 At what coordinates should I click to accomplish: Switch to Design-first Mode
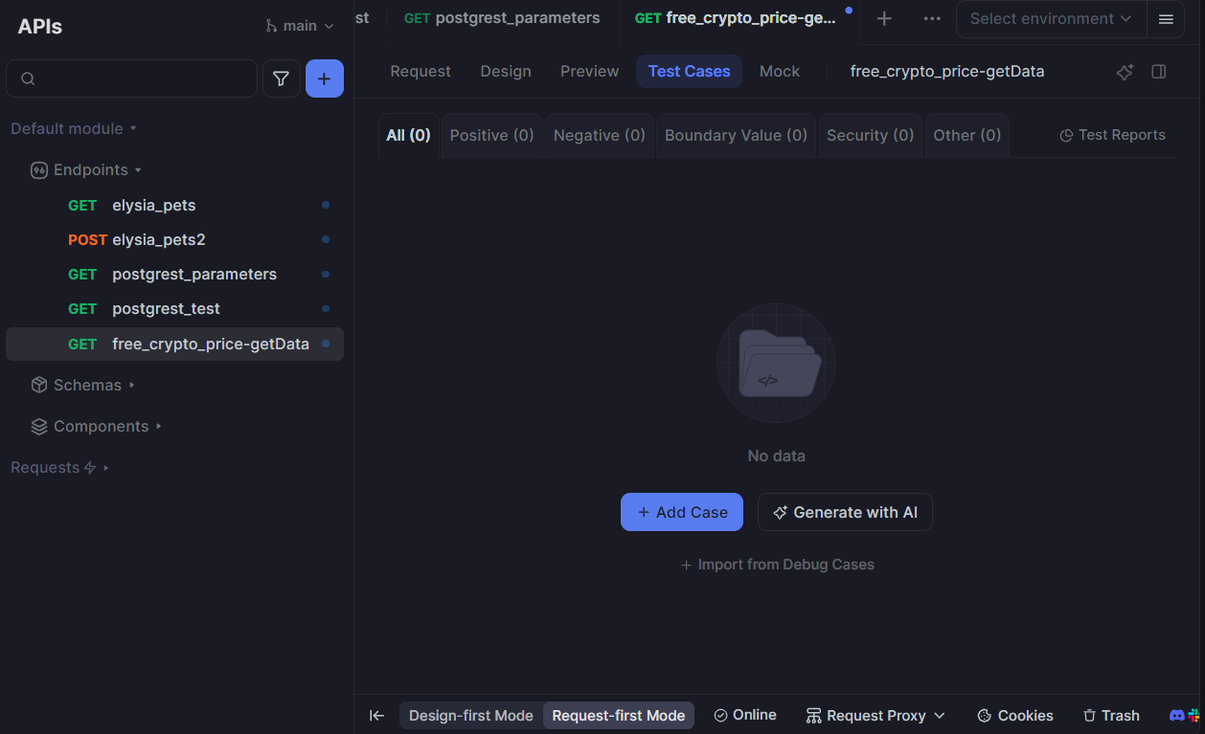pyautogui.click(x=470, y=715)
